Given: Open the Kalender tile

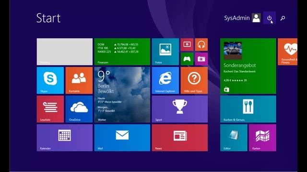Looking at the screenshot, I should coord(65,138).
